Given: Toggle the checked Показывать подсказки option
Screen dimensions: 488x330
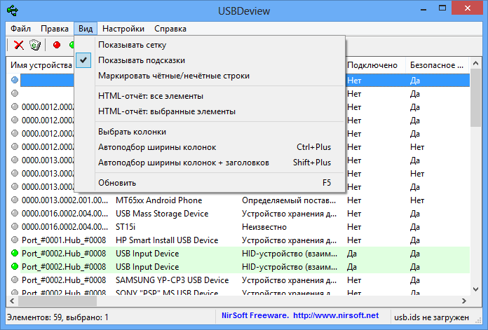Looking at the screenshot, I should [x=210, y=60].
